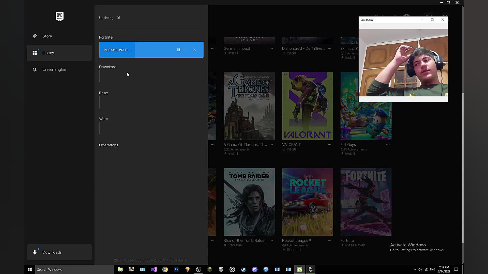Launch Call of Duty from the taskbar
Image resolution: width=488 pixels, height=274 pixels.
[x=131, y=269]
